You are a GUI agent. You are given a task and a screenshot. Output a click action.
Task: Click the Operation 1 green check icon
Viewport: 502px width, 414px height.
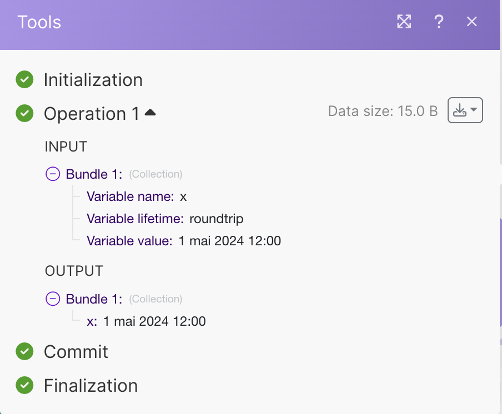tap(24, 113)
